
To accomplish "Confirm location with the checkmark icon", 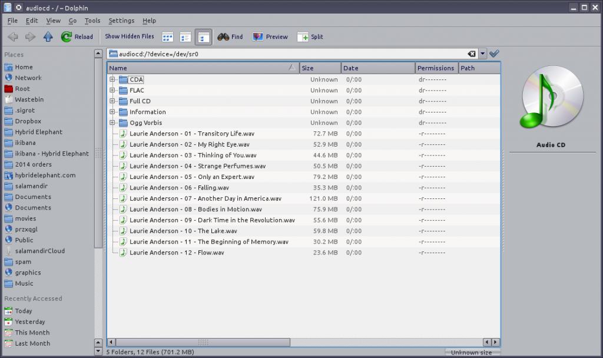I will 494,54.
